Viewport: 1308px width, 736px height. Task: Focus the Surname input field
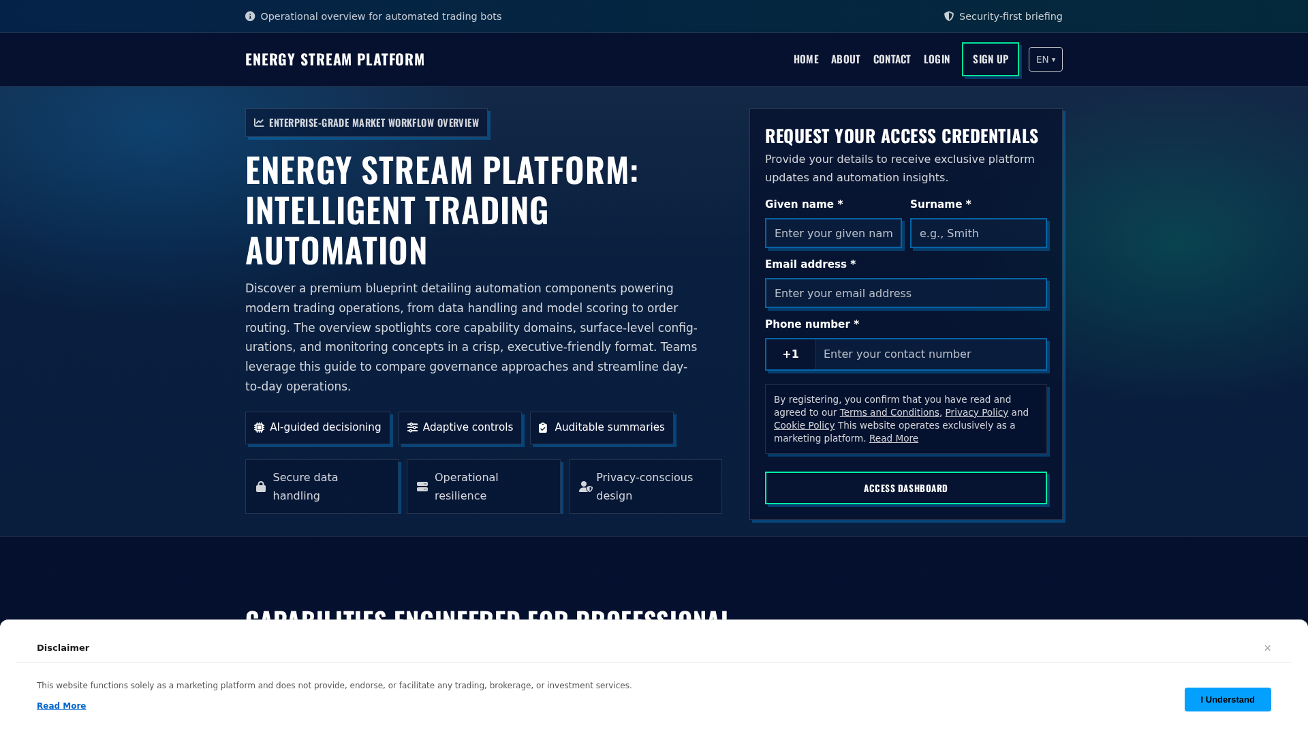(x=978, y=233)
